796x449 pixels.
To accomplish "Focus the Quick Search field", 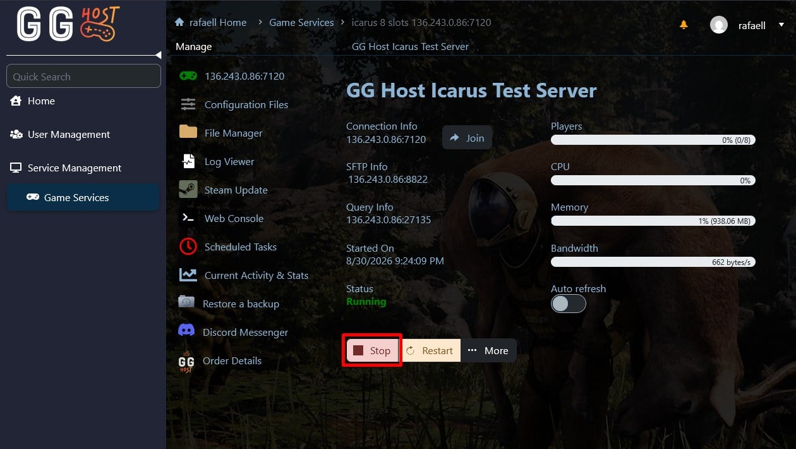I will pyautogui.click(x=83, y=77).
